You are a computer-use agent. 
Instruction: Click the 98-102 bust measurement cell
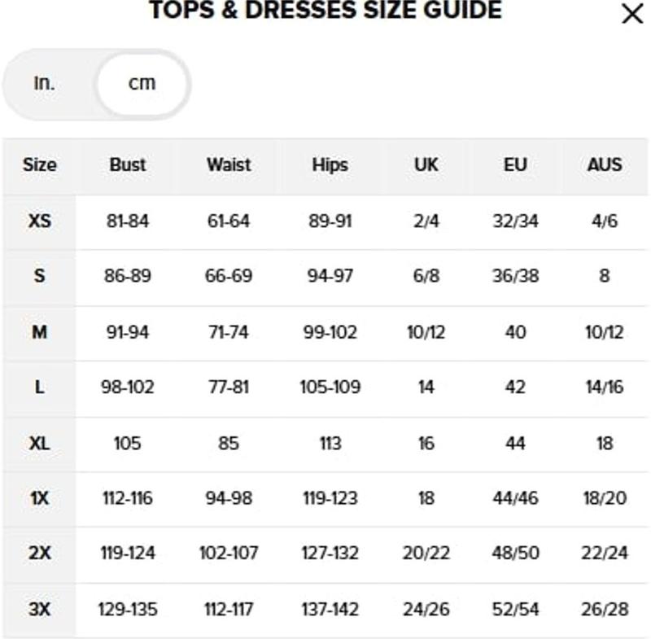pos(128,387)
